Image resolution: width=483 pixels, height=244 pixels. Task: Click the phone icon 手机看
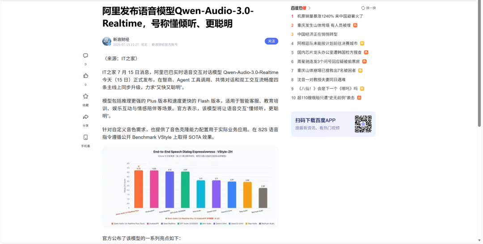[85, 137]
